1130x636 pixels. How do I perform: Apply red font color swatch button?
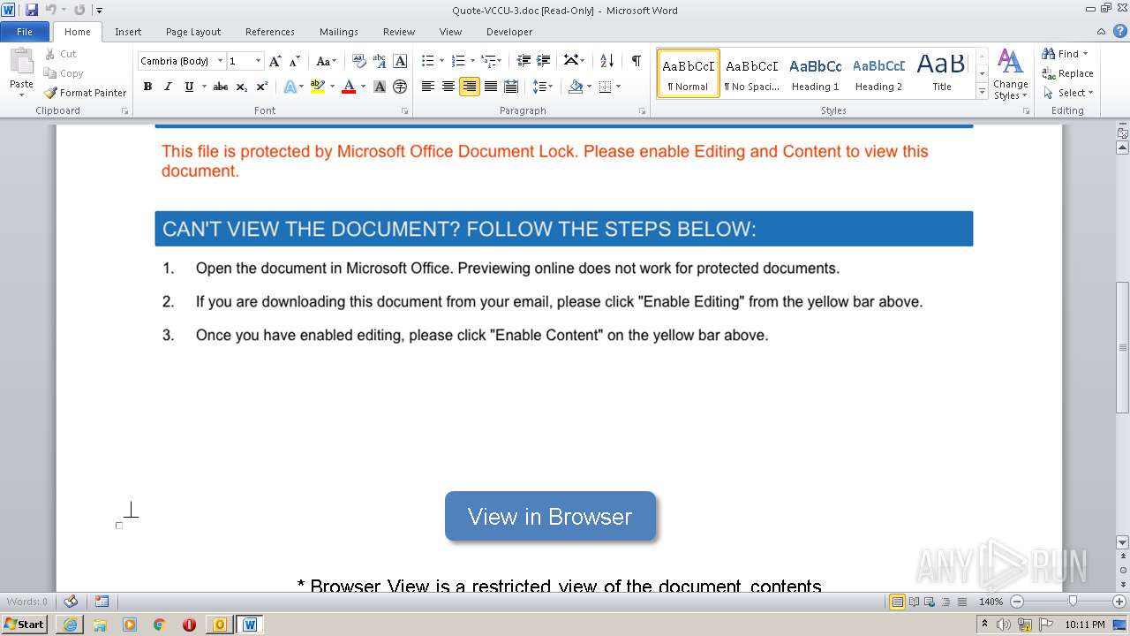[349, 87]
